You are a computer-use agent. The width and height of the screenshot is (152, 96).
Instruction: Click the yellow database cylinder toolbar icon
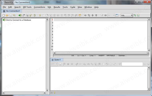pyautogui.click(x=34, y=15)
